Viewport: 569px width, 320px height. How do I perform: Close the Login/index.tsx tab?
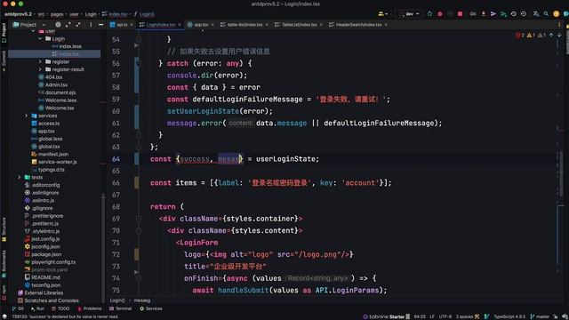(180, 25)
